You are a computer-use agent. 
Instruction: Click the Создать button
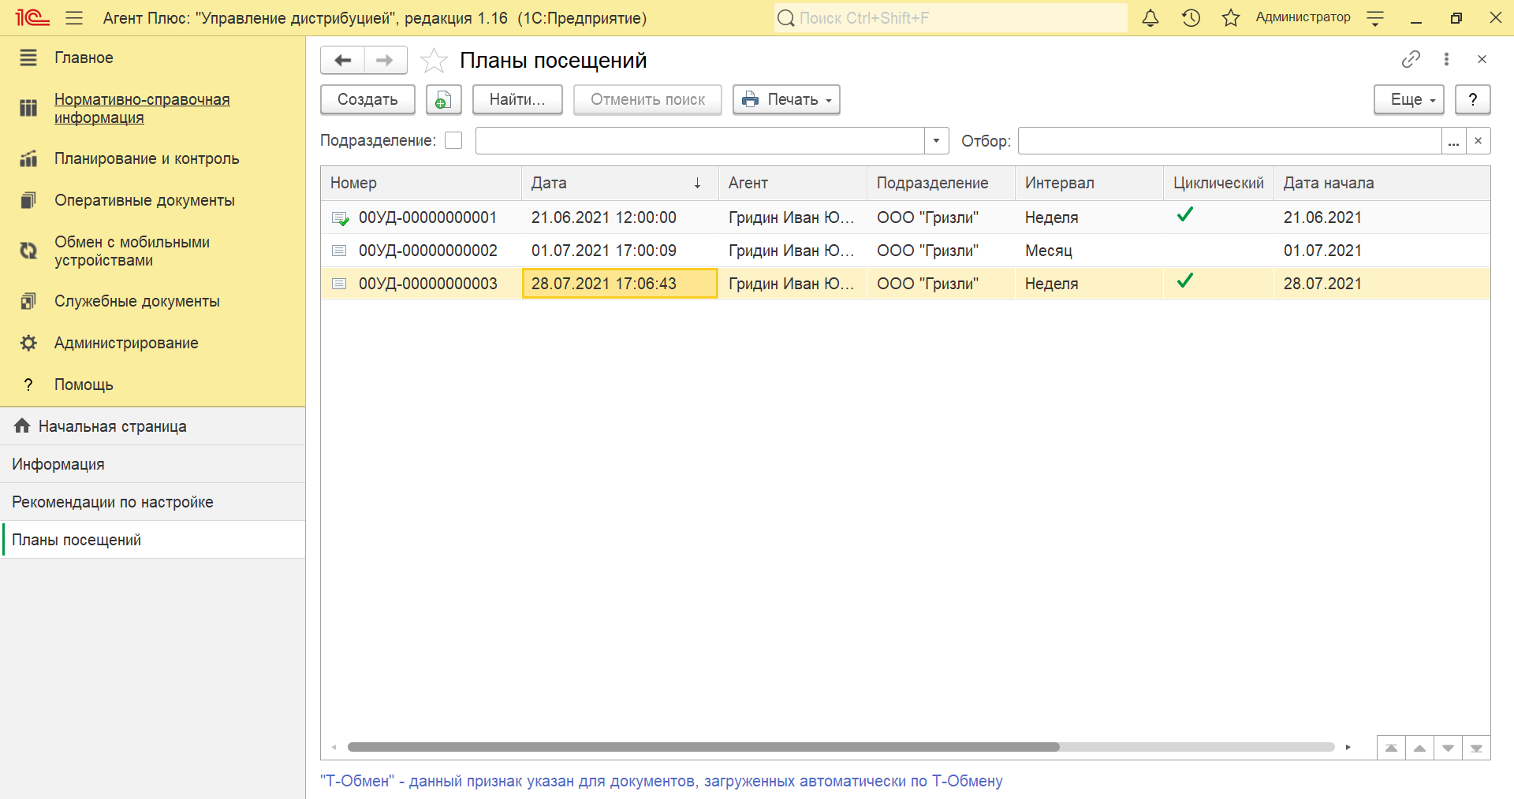[367, 99]
